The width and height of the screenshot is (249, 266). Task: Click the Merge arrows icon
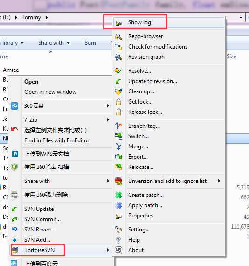118,147
